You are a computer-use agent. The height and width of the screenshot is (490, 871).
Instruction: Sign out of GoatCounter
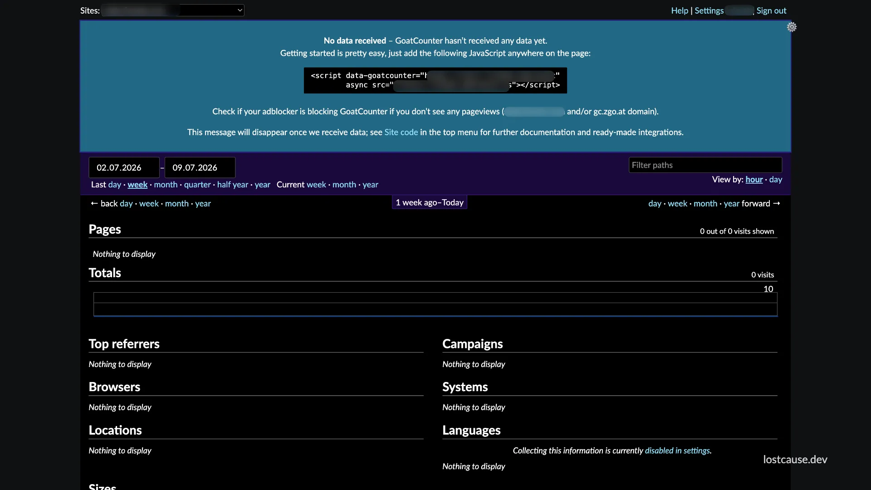pyautogui.click(x=771, y=10)
